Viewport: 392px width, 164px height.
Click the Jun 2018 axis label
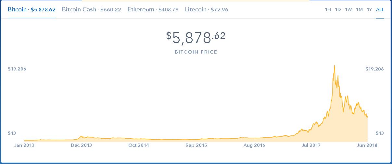pyautogui.click(x=367, y=145)
